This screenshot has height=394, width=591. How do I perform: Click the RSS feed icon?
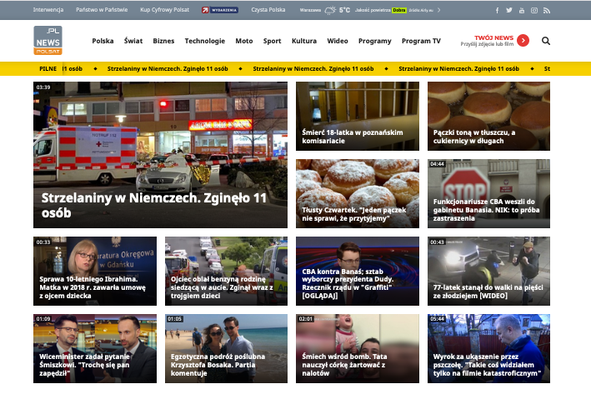[x=547, y=10]
